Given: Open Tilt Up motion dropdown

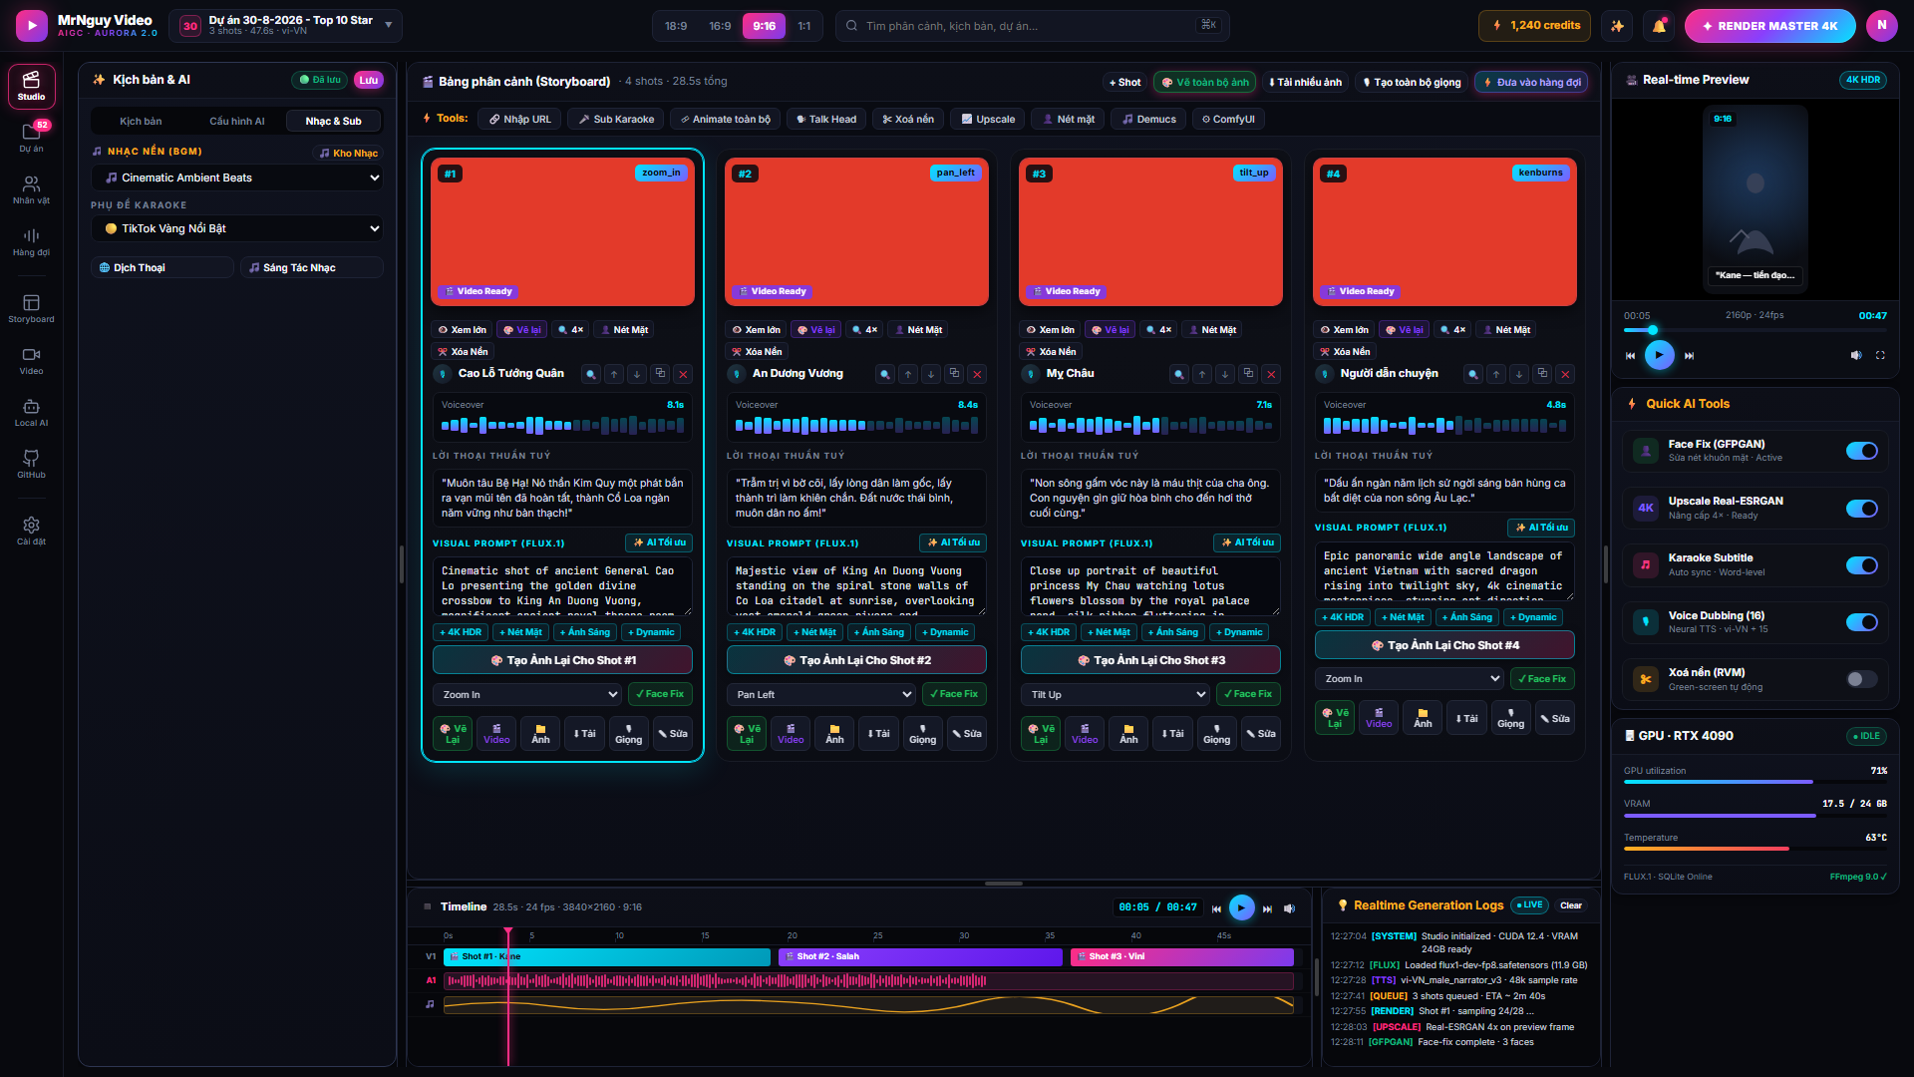Looking at the screenshot, I should point(1116,694).
